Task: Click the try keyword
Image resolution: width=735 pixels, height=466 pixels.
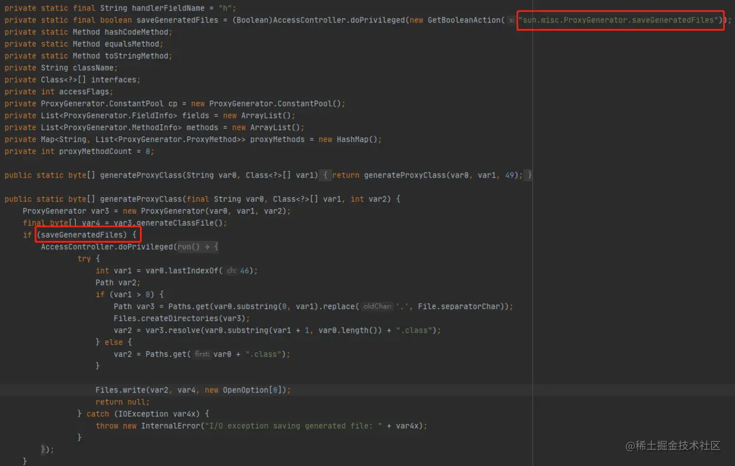Action: point(84,259)
